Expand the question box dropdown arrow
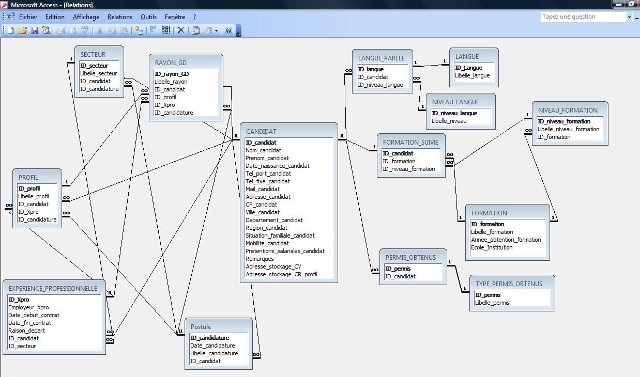This screenshot has height=377, width=640. [x=629, y=17]
